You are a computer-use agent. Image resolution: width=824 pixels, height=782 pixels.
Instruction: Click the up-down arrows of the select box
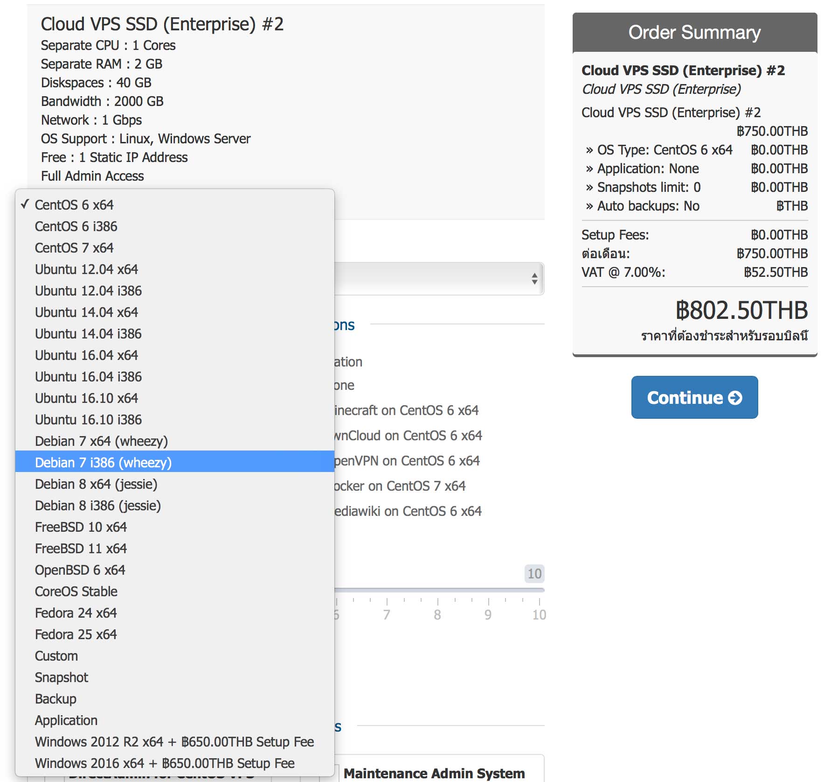point(534,279)
